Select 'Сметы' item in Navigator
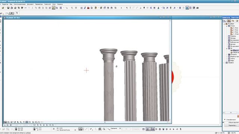This screenshot has height=134, width=239. coord(232,58)
